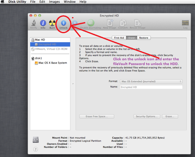Click the Convert toolbar icon

[x=123, y=23]
